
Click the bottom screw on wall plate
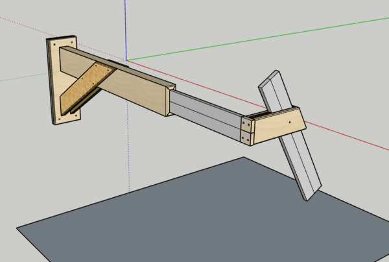(x=75, y=114)
